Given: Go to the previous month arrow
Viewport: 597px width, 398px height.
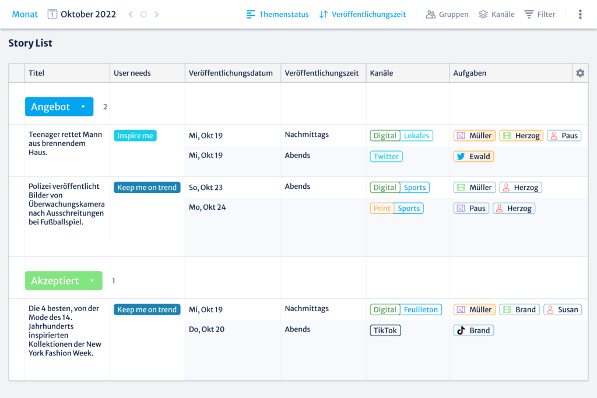Looking at the screenshot, I should 131,14.
